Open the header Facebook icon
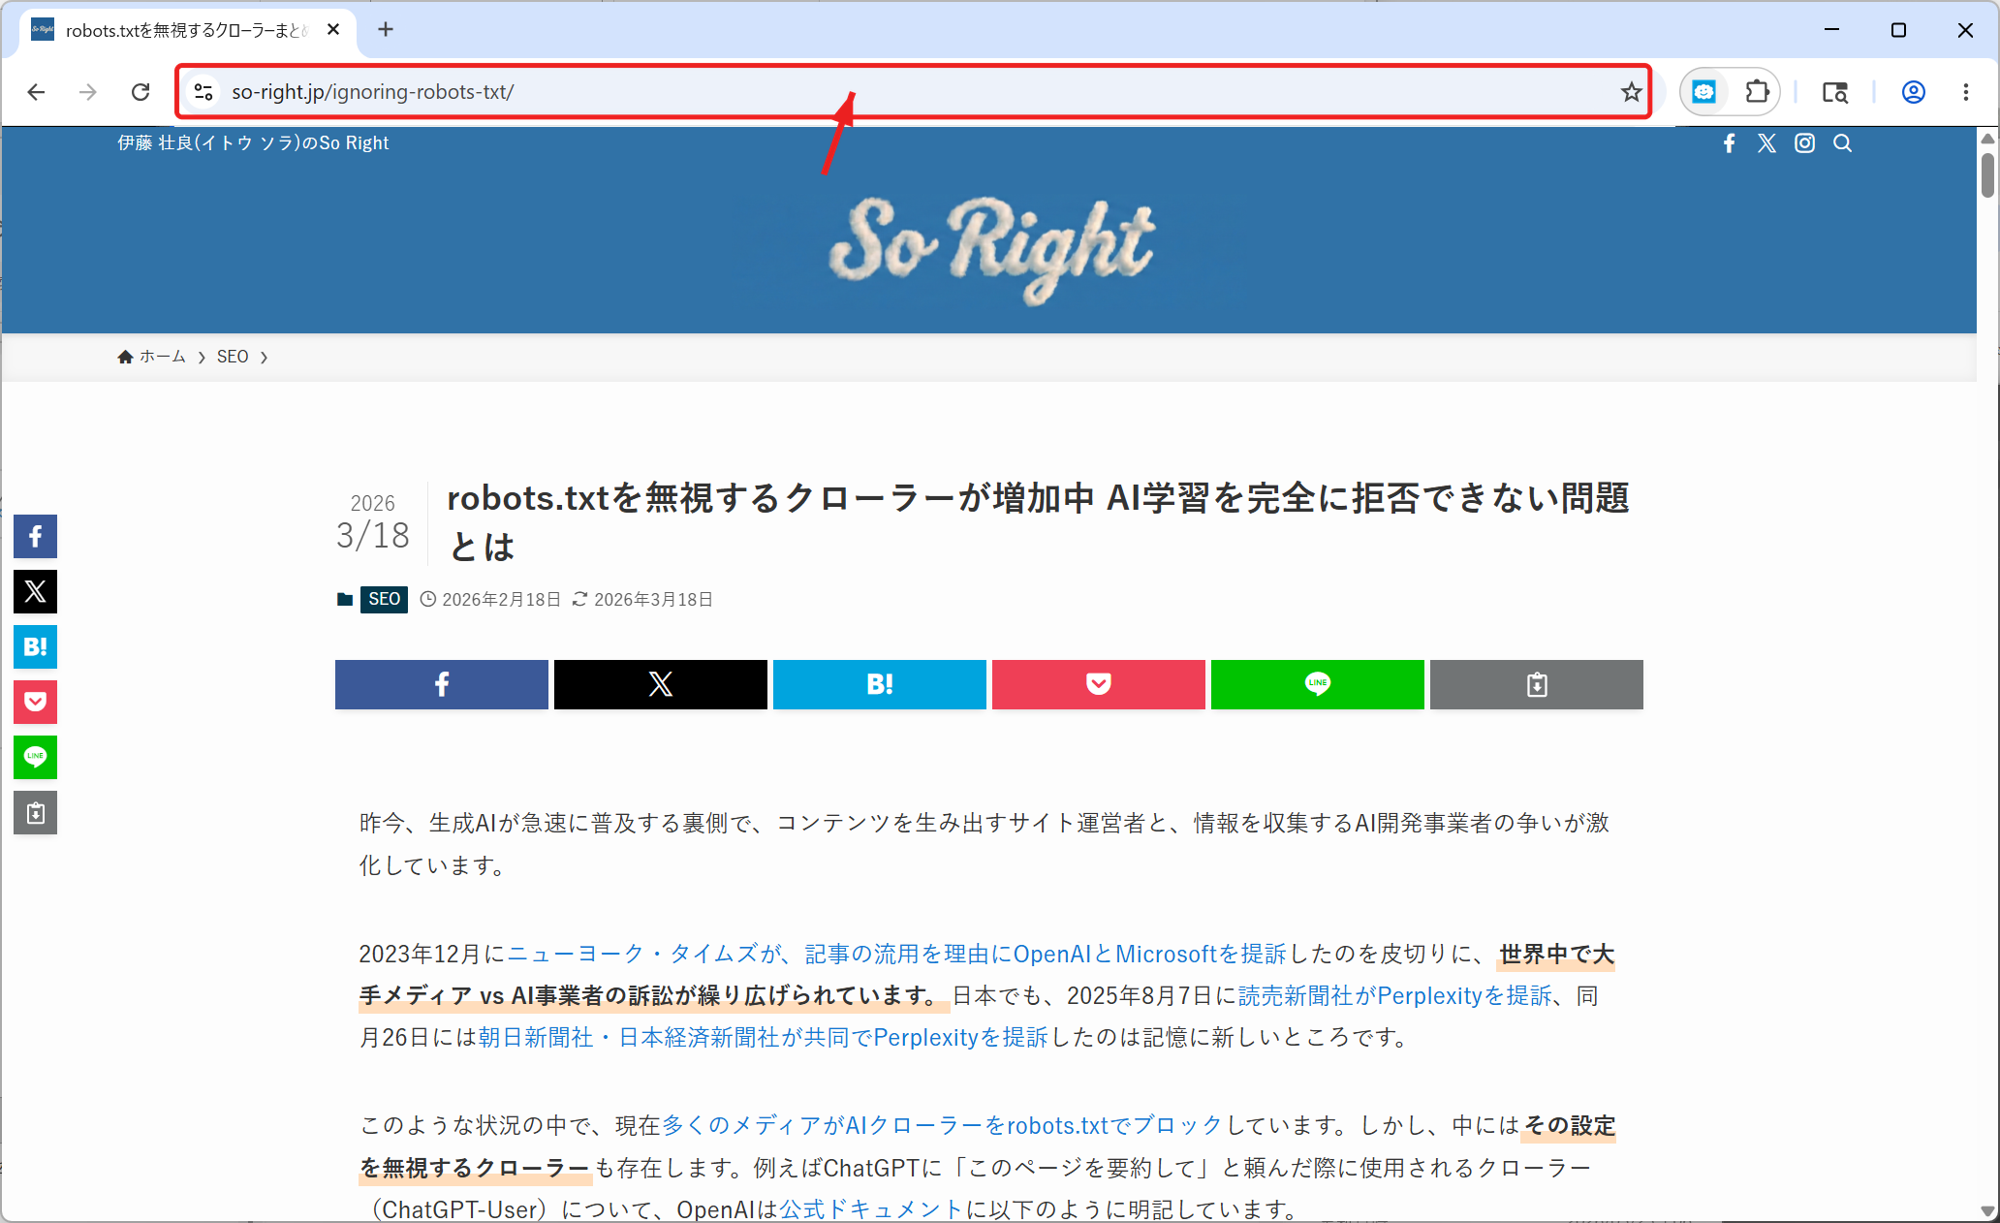Screen dimensions: 2000x1223 1730,143
